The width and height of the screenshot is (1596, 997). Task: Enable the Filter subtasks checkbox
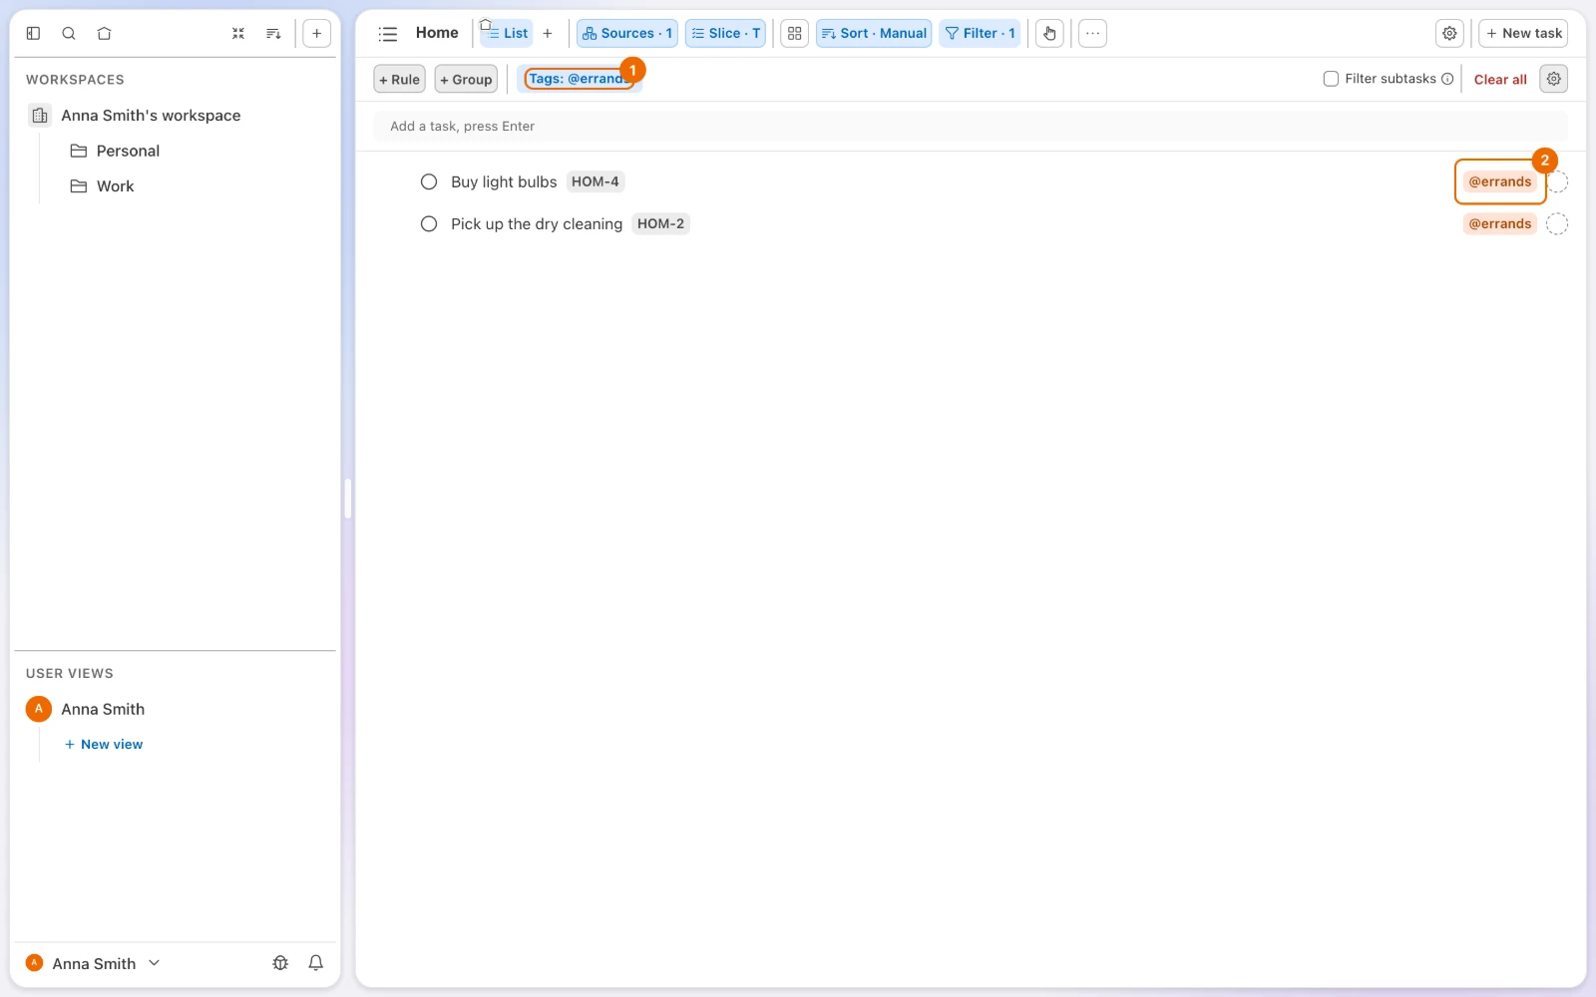point(1331,79)
